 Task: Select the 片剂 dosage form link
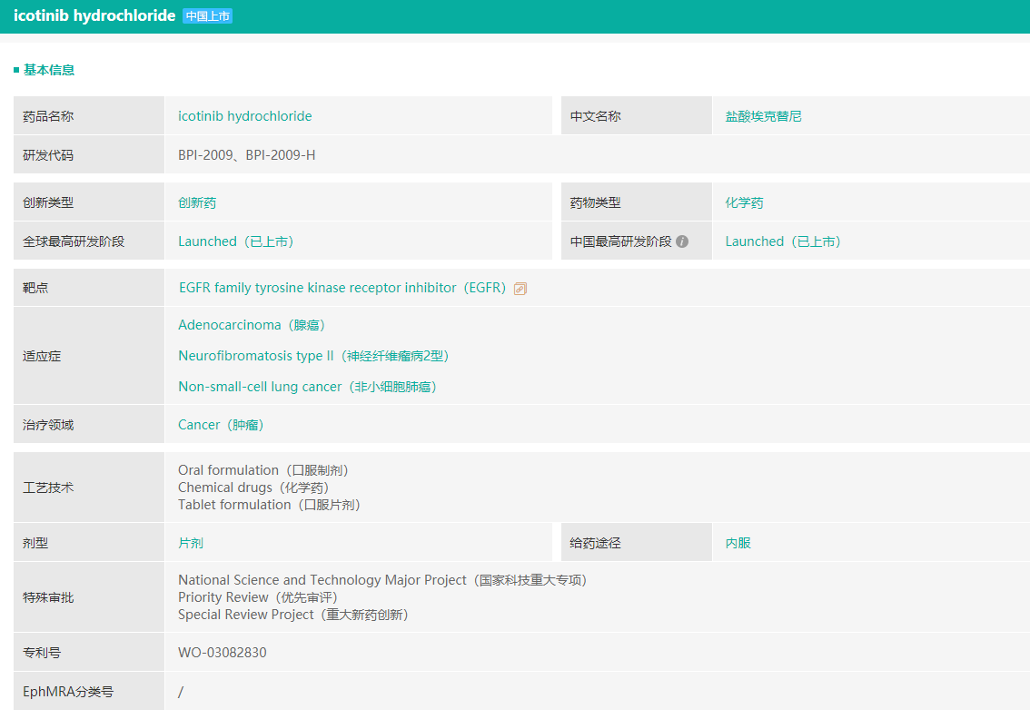[x=191, y=543]
